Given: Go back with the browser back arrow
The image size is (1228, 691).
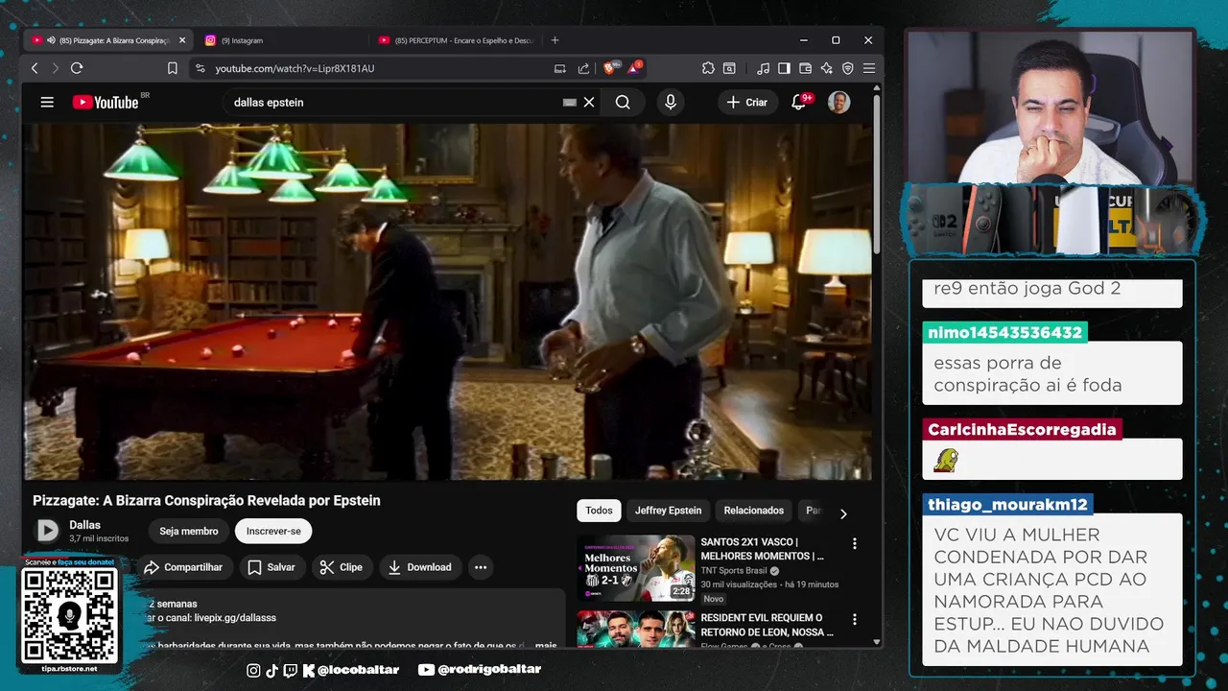Looking at the screenshot, I should [x=35, y=68].
